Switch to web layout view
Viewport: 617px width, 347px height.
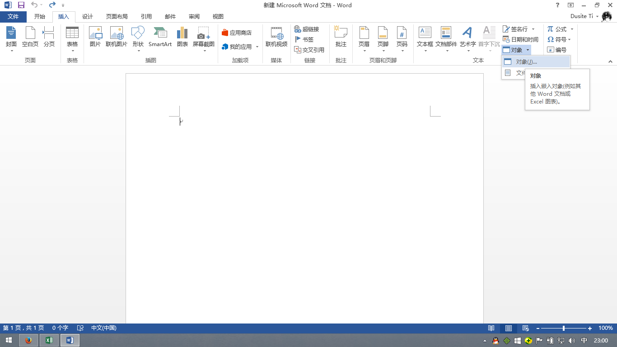tap(526, 328)
